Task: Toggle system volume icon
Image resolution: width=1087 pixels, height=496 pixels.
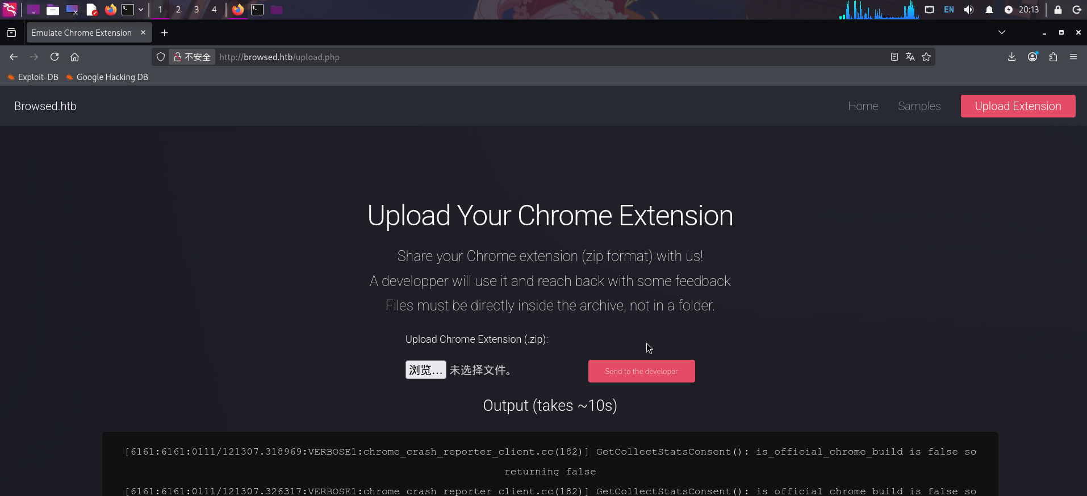Action: pos(969,10)
